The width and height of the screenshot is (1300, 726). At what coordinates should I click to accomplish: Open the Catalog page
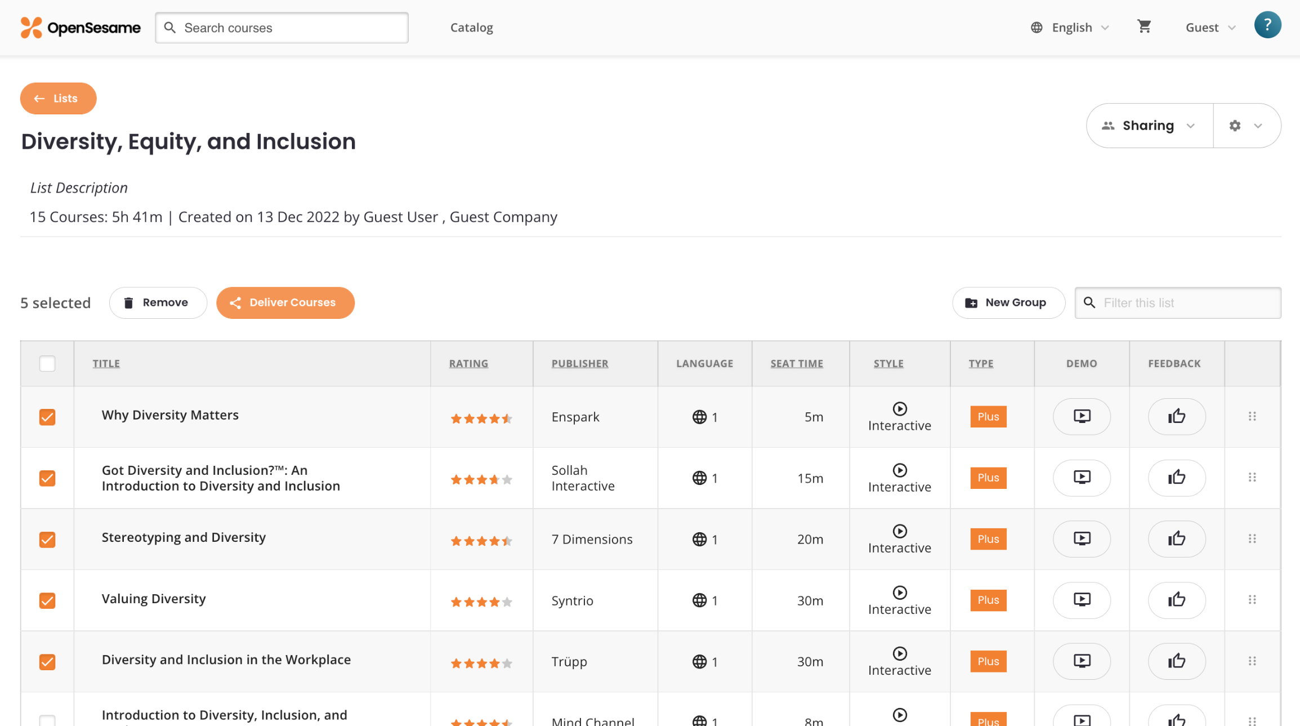471,27
